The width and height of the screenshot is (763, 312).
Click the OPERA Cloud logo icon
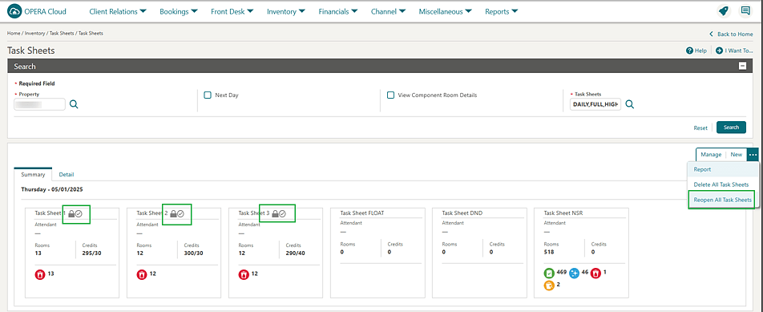click(x=14, y=11)
